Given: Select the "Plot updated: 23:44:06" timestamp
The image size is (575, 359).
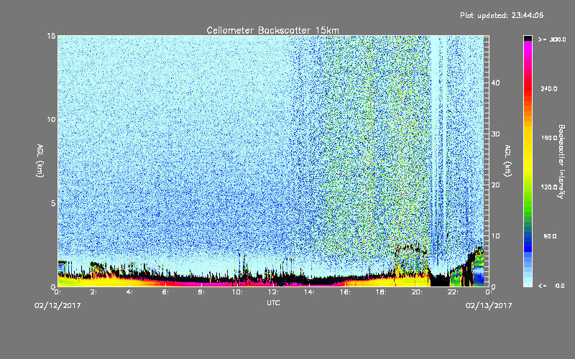Looking at the screenshot, I should [502, 15].
